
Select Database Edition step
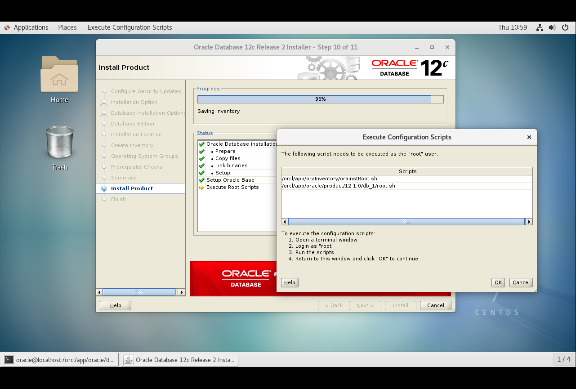(133, 124)
